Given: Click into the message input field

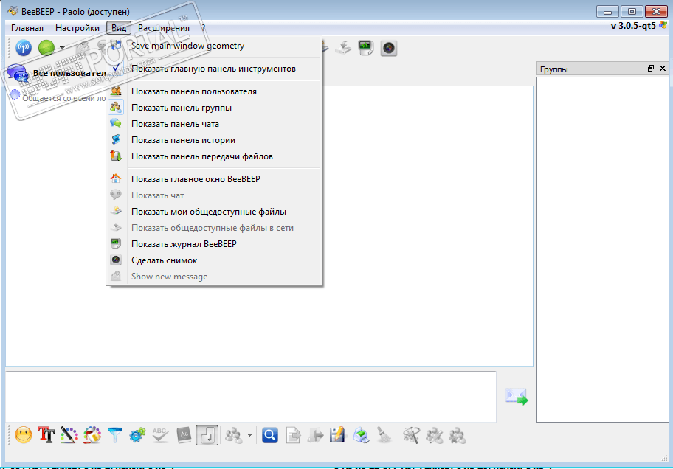Looking at the screenshot, I should (x=251, y=397).
